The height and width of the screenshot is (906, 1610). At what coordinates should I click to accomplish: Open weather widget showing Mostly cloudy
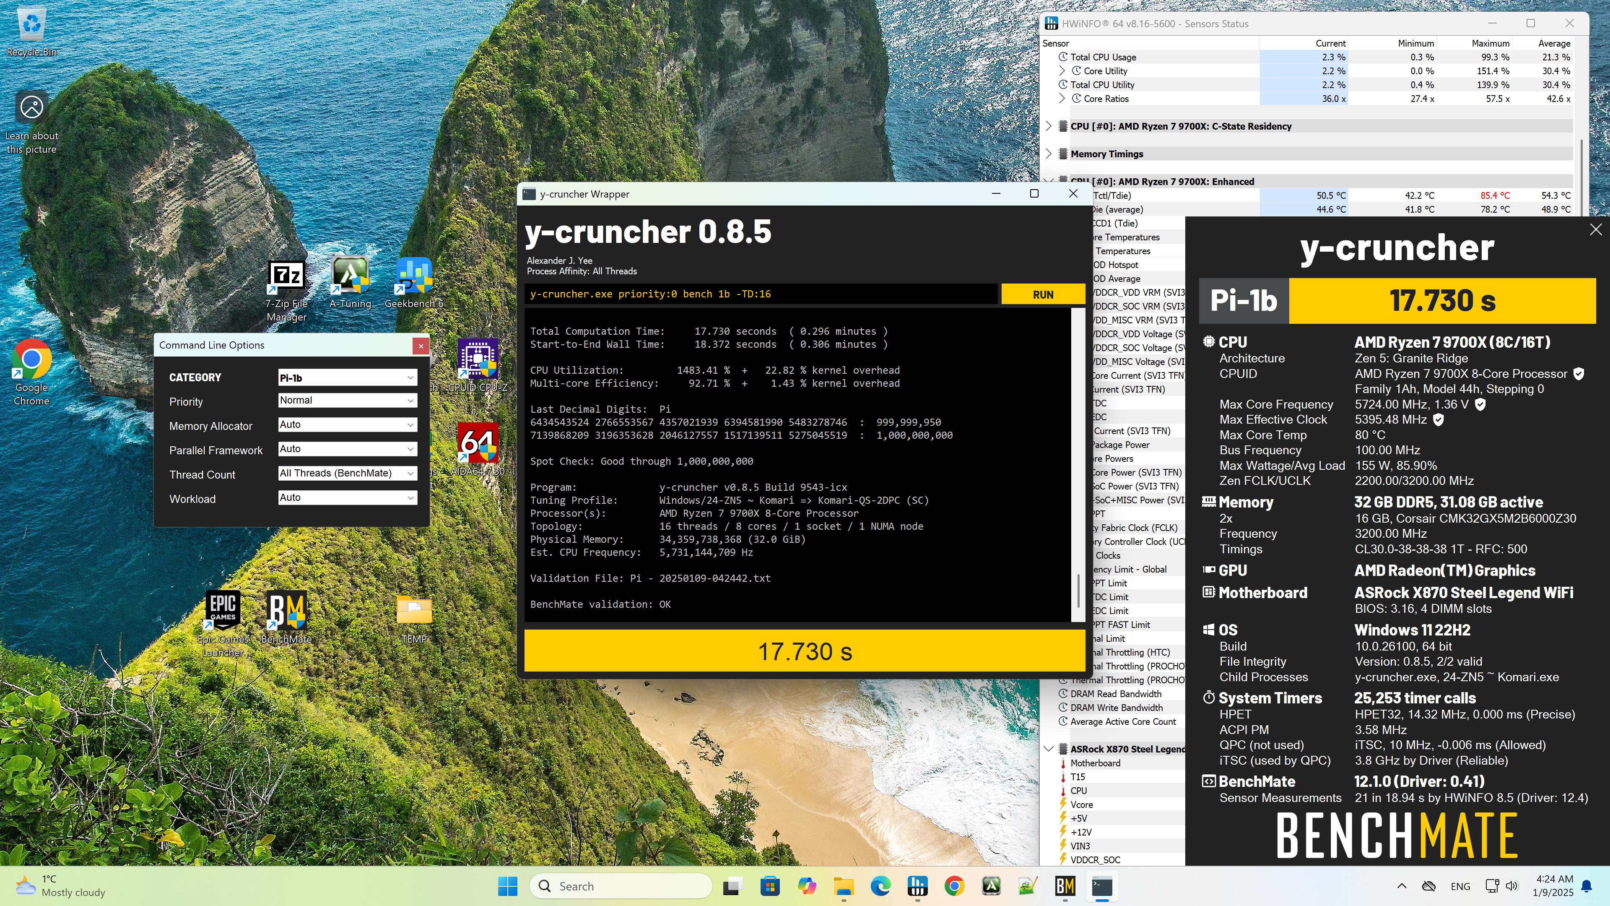61,886
